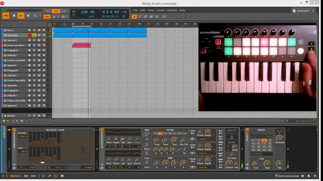The height and width of the screenshot is (181, 323).
Task: Open the Edit menu
Action: point(142,10)
